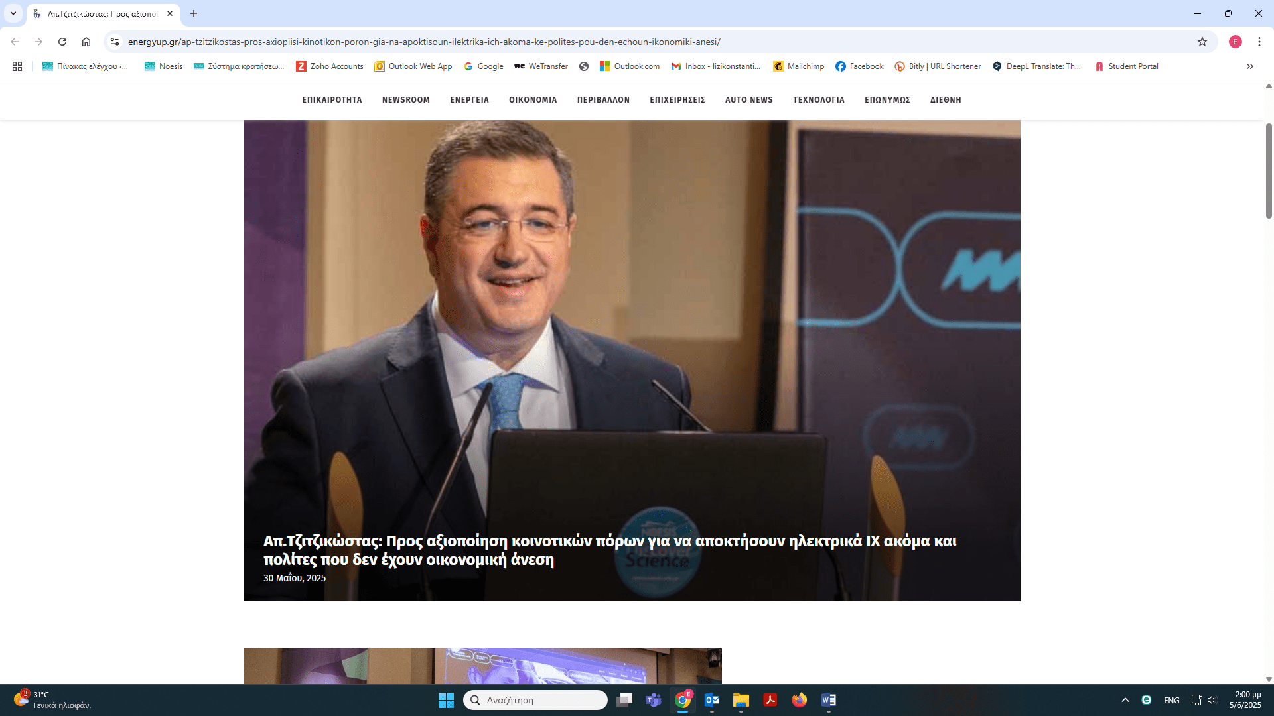1274x716 pixels.
Task: Open Chrome profile avatar
Action: [x=1235, y=42]
